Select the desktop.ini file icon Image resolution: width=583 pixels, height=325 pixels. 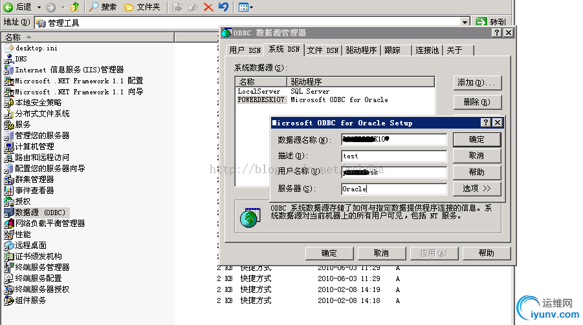[9, 48]
